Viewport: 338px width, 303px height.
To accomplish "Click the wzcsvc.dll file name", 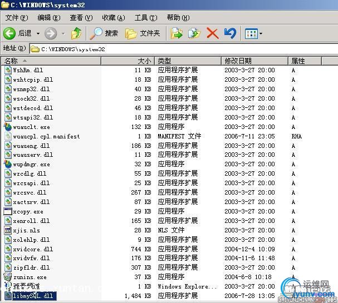I will click(x=30, y=192).
